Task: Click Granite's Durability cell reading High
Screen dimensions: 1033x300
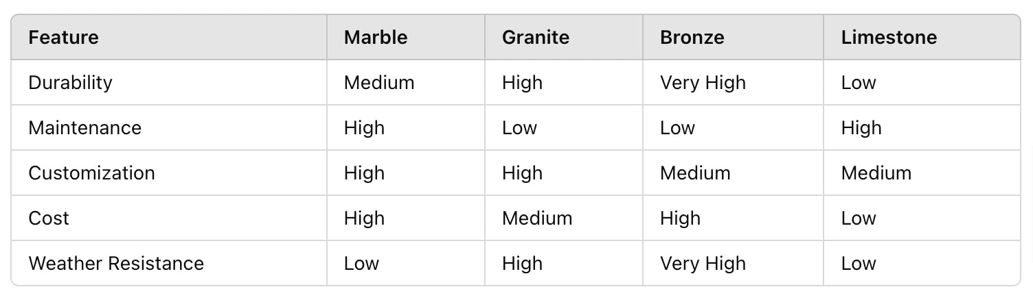Action: [x=522, y=83]
